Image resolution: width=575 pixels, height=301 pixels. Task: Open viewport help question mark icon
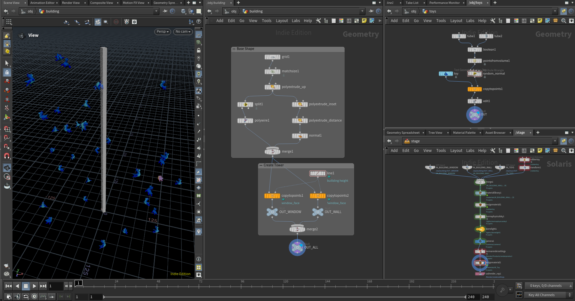point(199,22)
